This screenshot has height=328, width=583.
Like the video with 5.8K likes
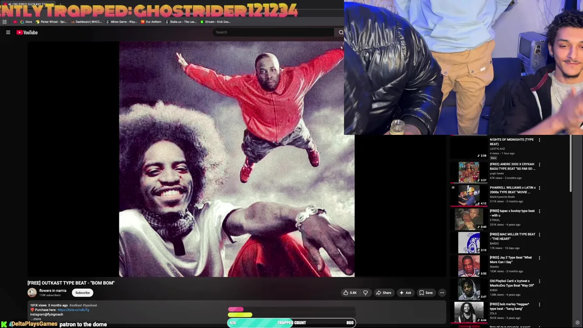(350, 293)
